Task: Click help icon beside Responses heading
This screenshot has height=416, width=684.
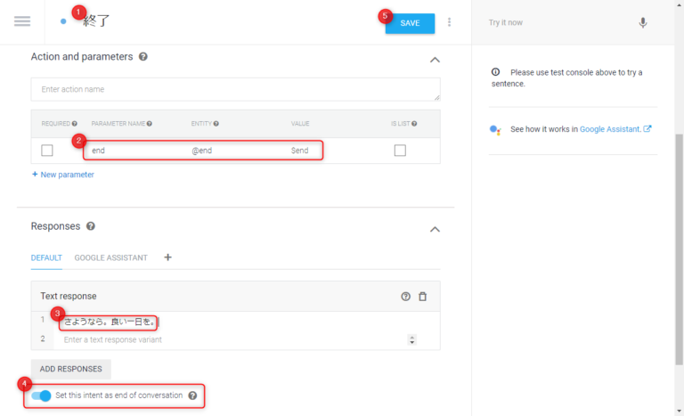Action: pyautogui.click(x=91, y=227)
